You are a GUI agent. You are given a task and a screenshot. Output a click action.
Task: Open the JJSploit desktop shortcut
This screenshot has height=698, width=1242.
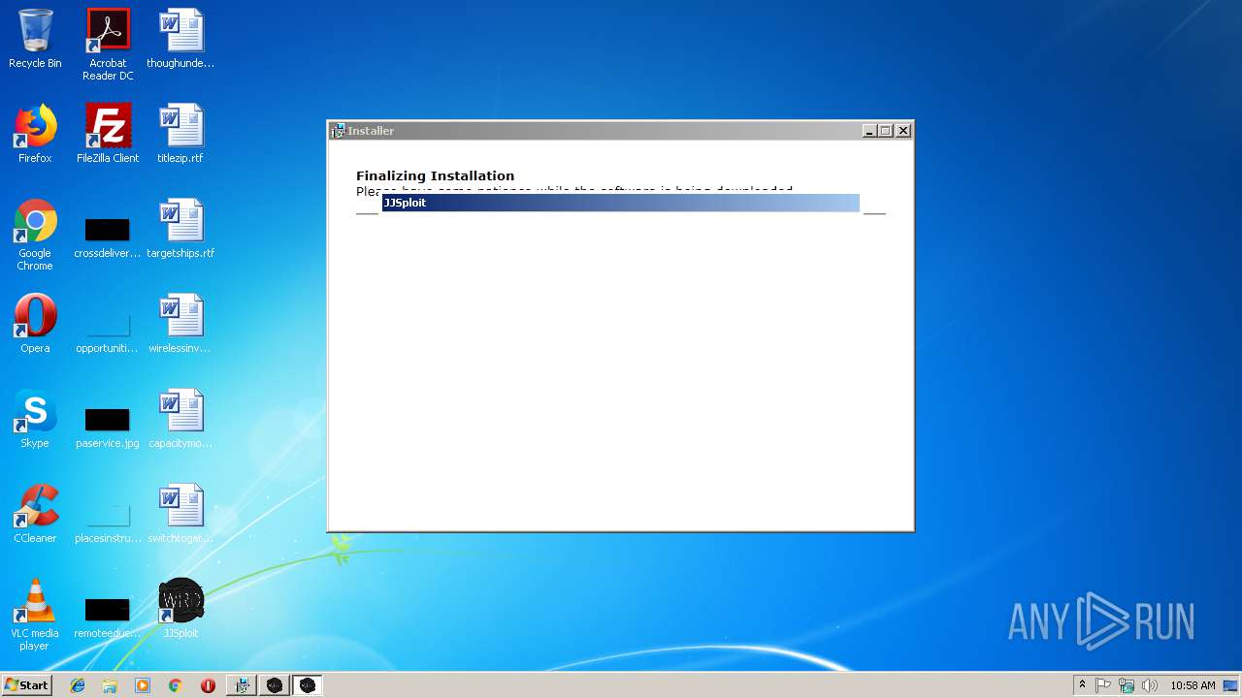(x=180, y=609)
